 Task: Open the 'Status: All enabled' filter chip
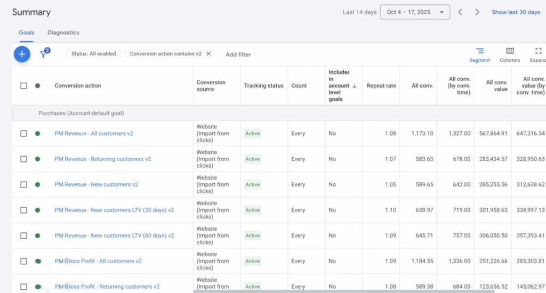(x=94, y=54)
